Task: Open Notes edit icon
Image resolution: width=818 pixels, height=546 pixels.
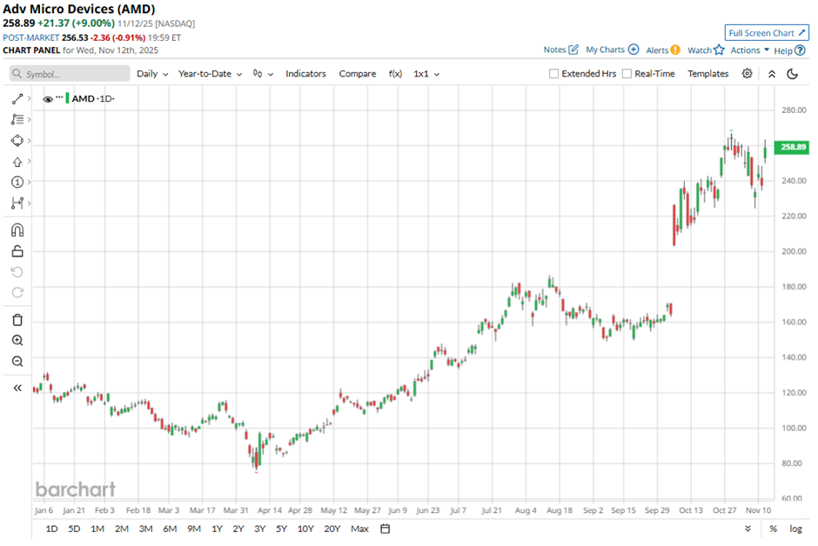Action: pos(573,50)
